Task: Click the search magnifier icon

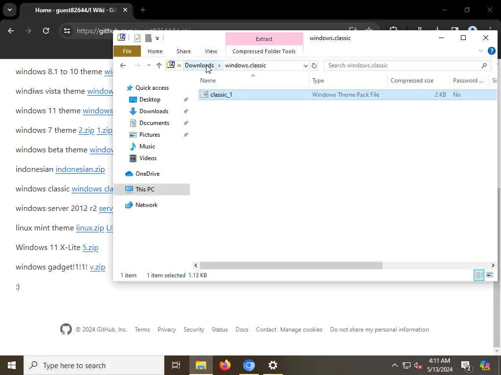Action: pyautogui.click(x=484, y=65)
